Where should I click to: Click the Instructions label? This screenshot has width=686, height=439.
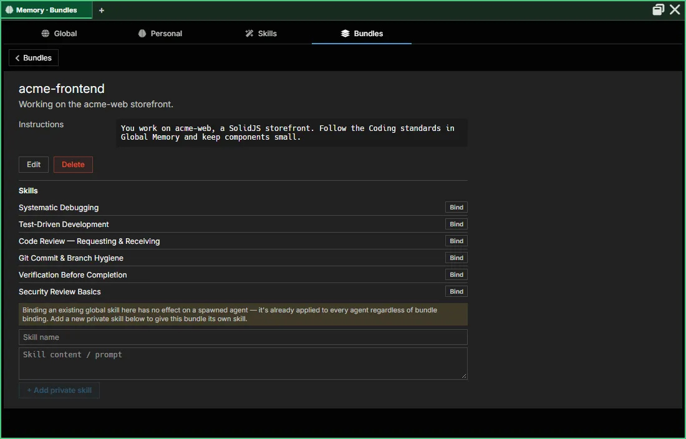(x=41, y=125)
